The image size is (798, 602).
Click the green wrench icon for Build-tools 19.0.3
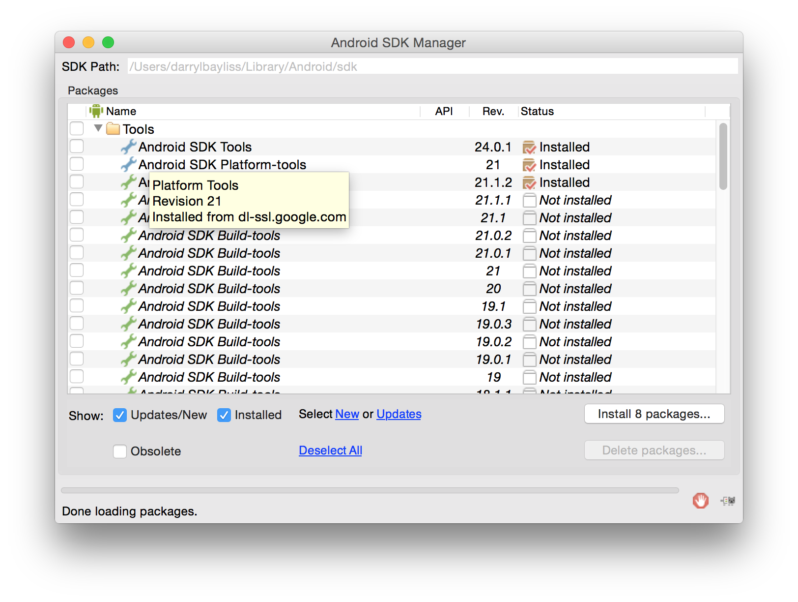point(128,324)
